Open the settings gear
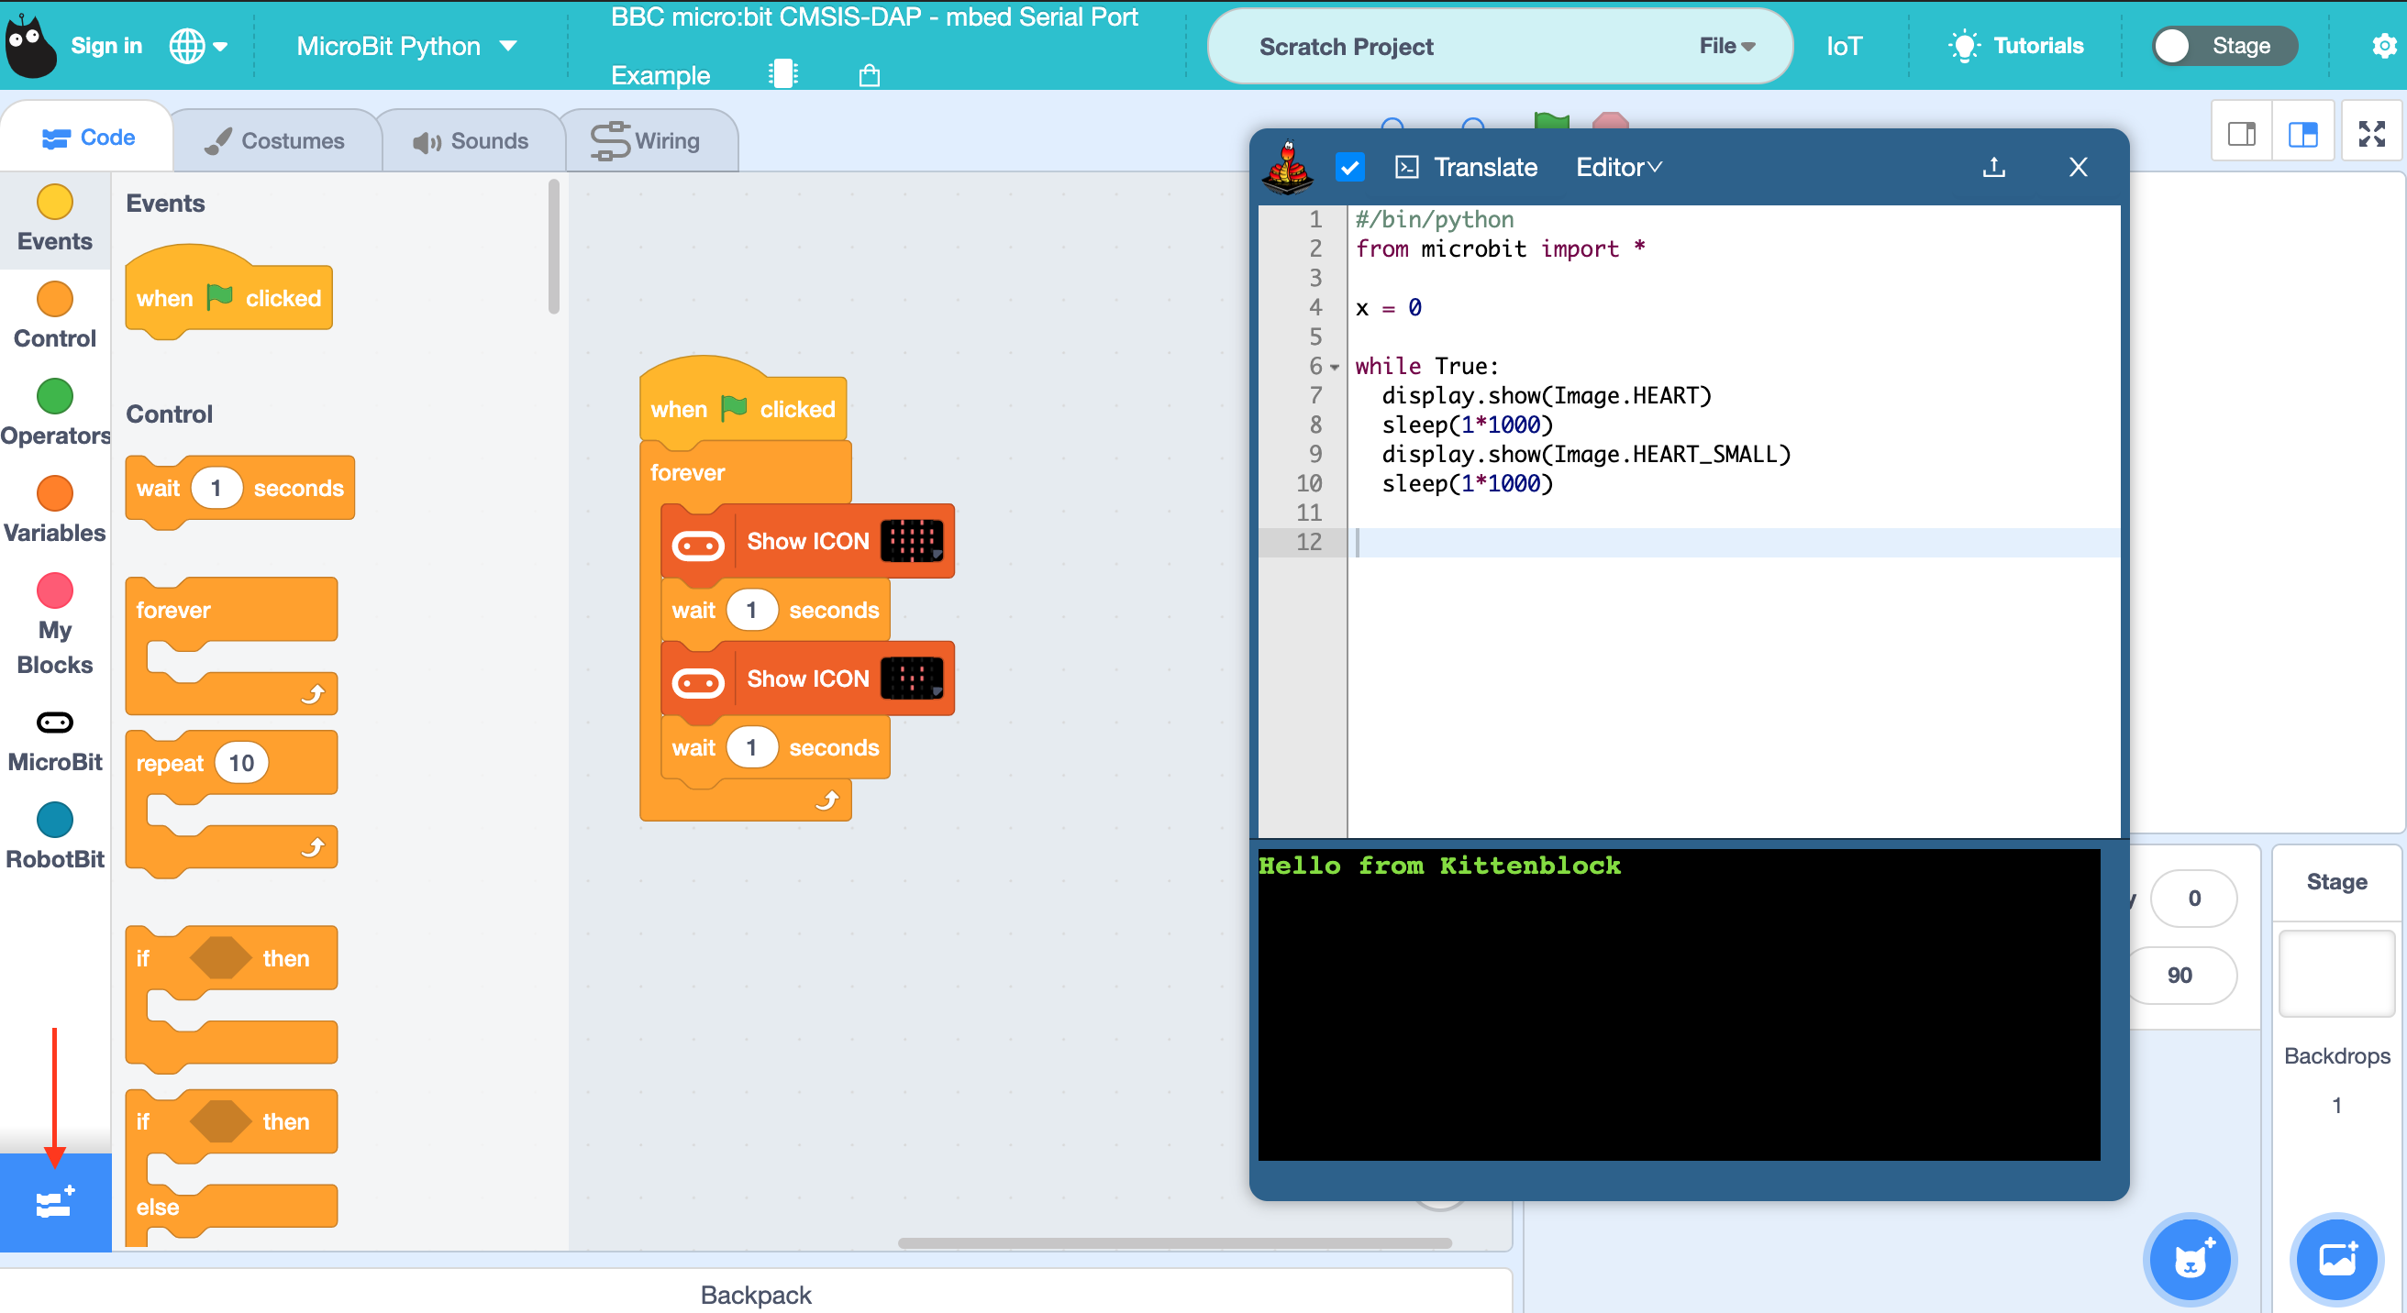The image size is (2407, 1313). pos(2384,46)
